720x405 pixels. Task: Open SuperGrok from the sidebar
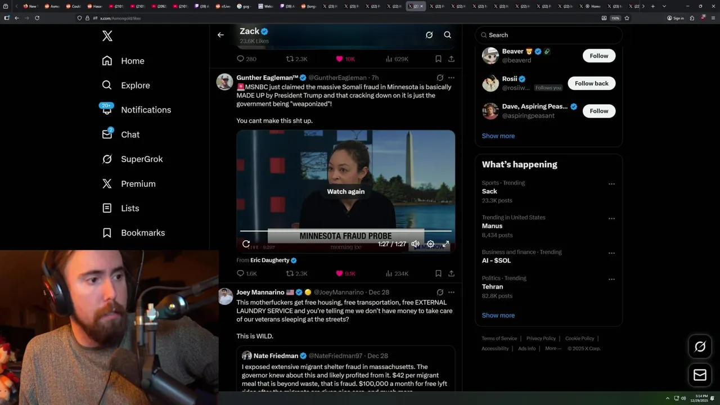coord(132,159)
